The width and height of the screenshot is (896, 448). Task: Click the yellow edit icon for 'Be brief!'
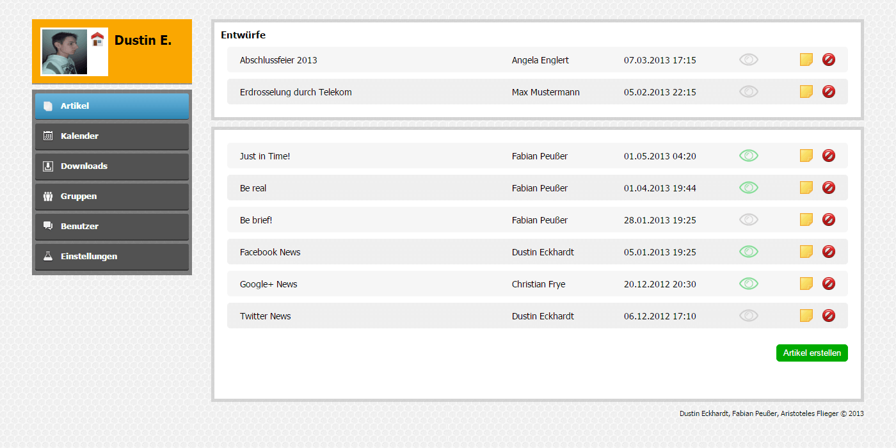pyautogui.click(x=806, y=220)
